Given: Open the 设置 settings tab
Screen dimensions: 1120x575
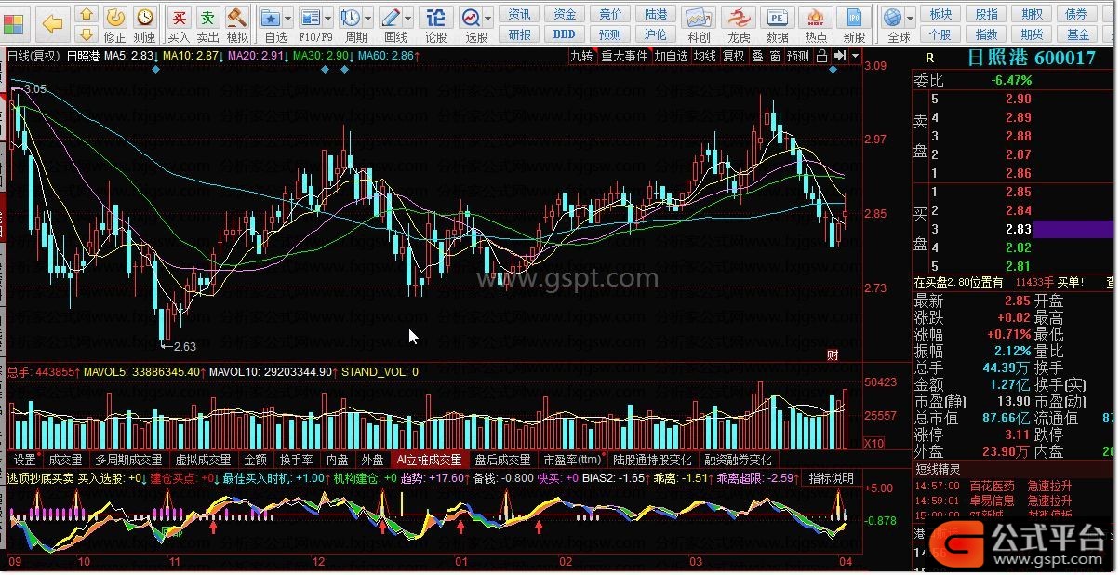Looking at the screenshot, I should [x=24, y=460].
